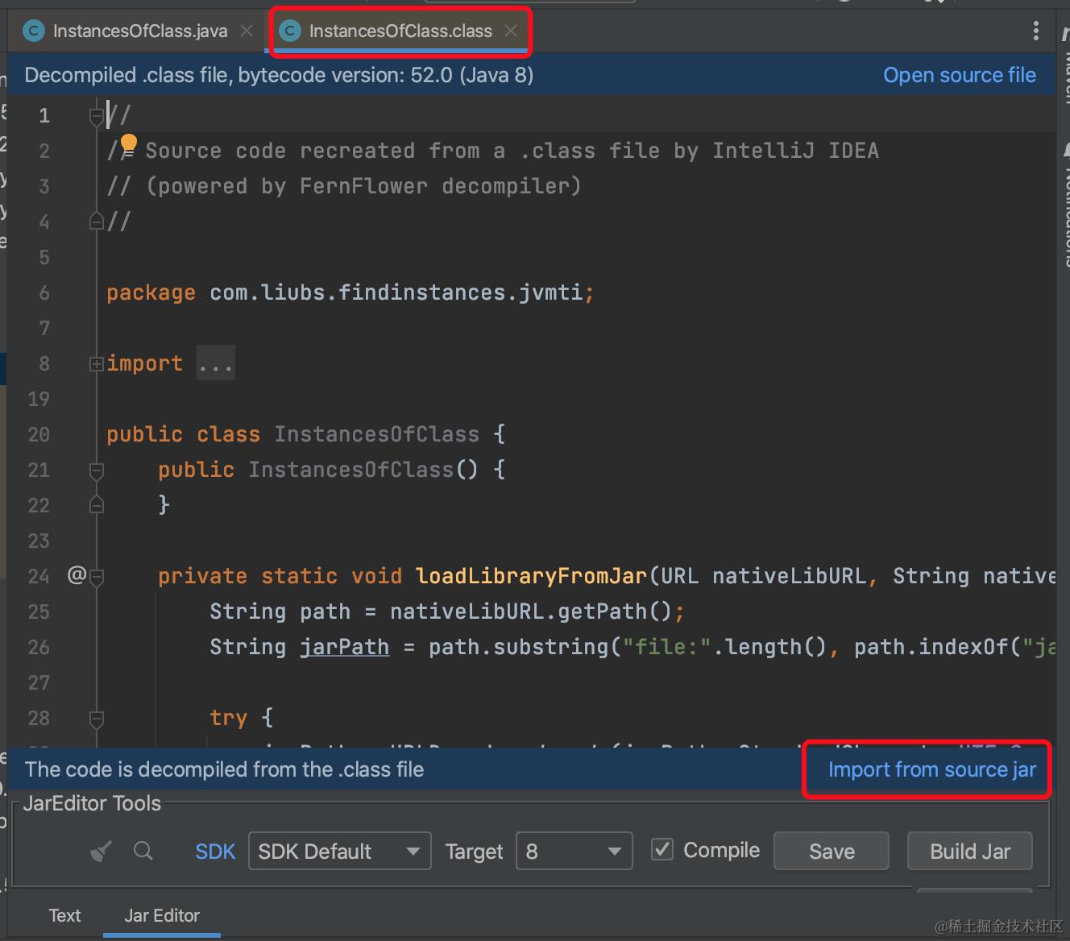Close the InstancesOfClass.java tab

(x=247, y=31)
